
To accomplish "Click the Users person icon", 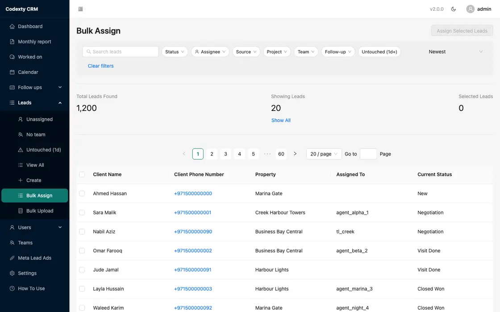I will point(12,228).
